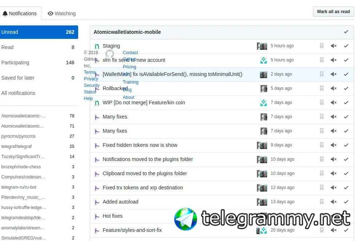Open the Atomicwallet/atomic-mobile repository header link
The image size is (357, 241).
[127, 32]
